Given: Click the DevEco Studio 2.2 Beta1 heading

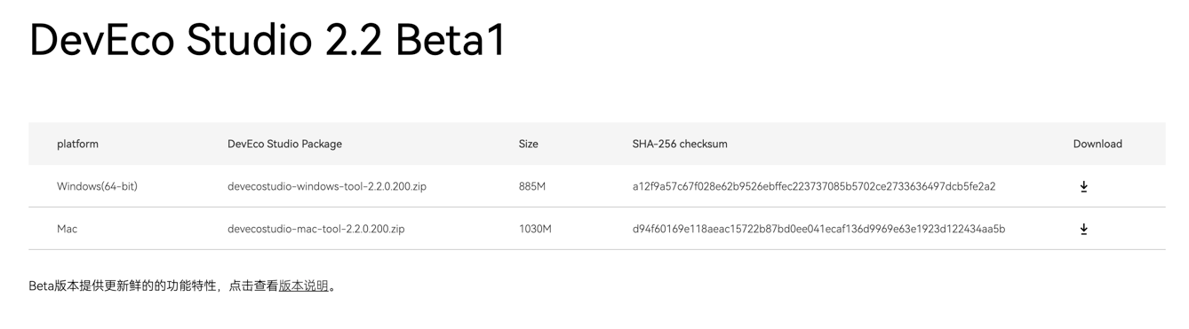Looking at the screenshot, I should 267,40.
